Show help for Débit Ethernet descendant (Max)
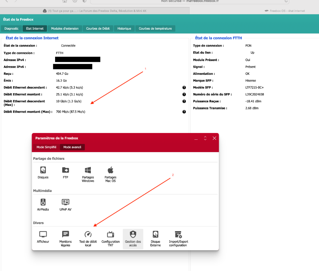 pos(184,101)
